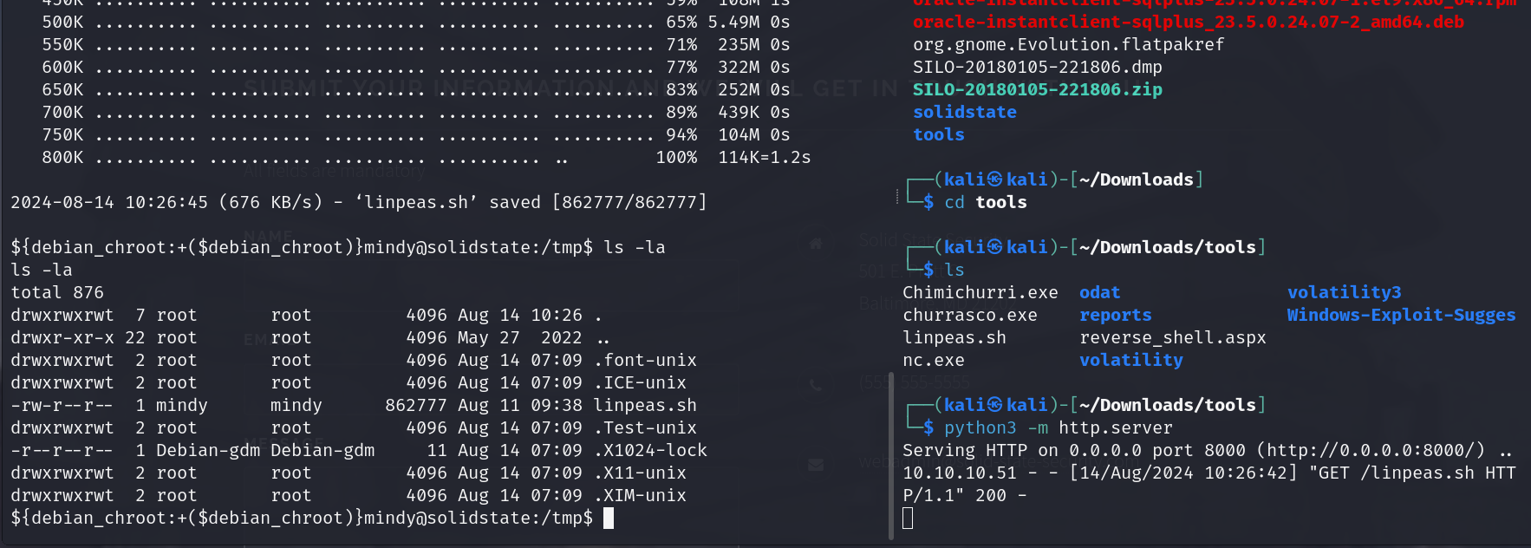Click the hollow cursor in right terminal pane
Viewport: 1531px width, 548px height.
pyautogui.click(x=908, y=519)
